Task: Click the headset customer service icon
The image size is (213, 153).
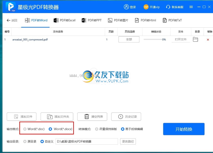Action: click(168, 7)
